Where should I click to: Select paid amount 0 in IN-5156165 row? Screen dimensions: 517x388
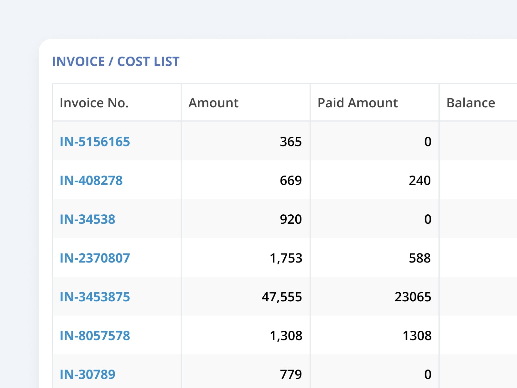coord(428,142)
